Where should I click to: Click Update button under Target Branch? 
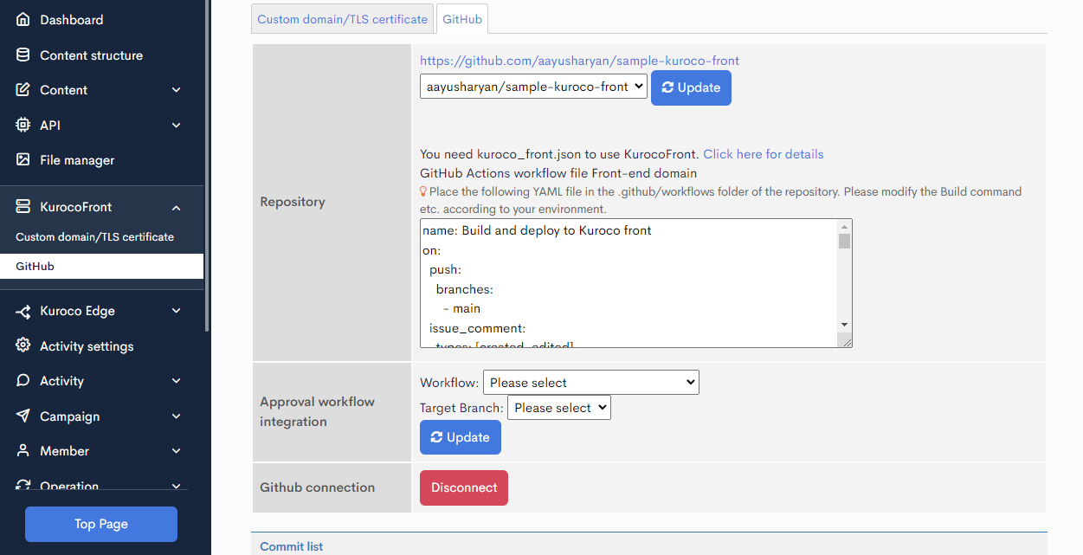point(461,437)
